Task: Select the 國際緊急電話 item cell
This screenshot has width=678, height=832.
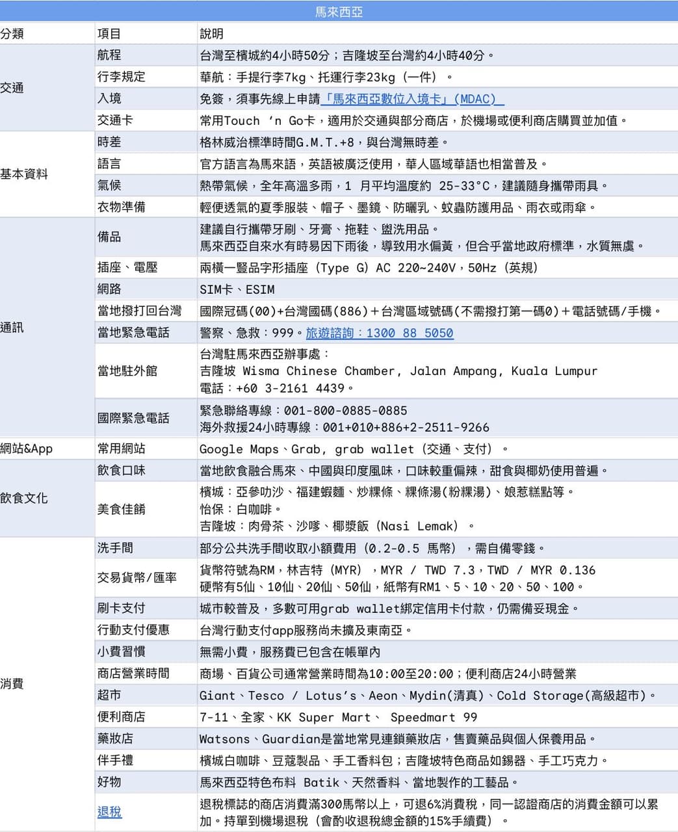Action: tap(146, 418)
